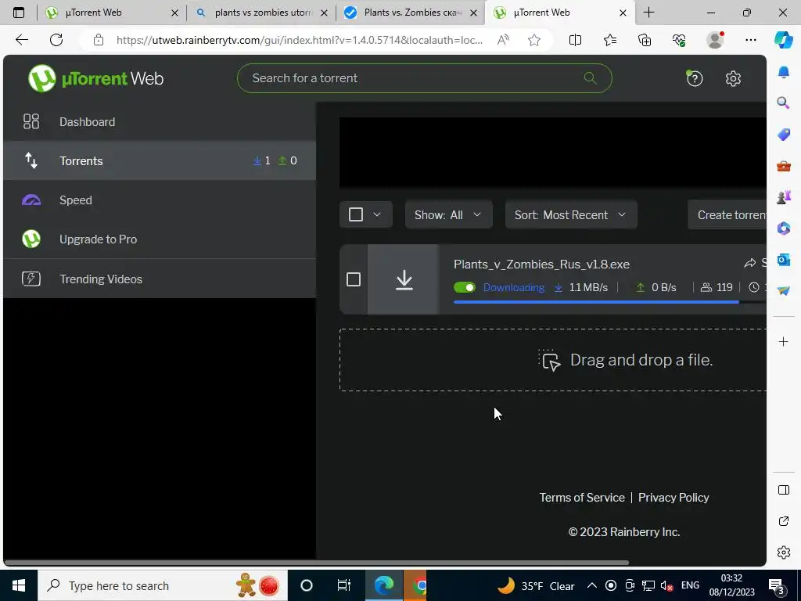Click the 0 B/s upload speed
Screen dimensions: 801x601
(x=663, y=287)
